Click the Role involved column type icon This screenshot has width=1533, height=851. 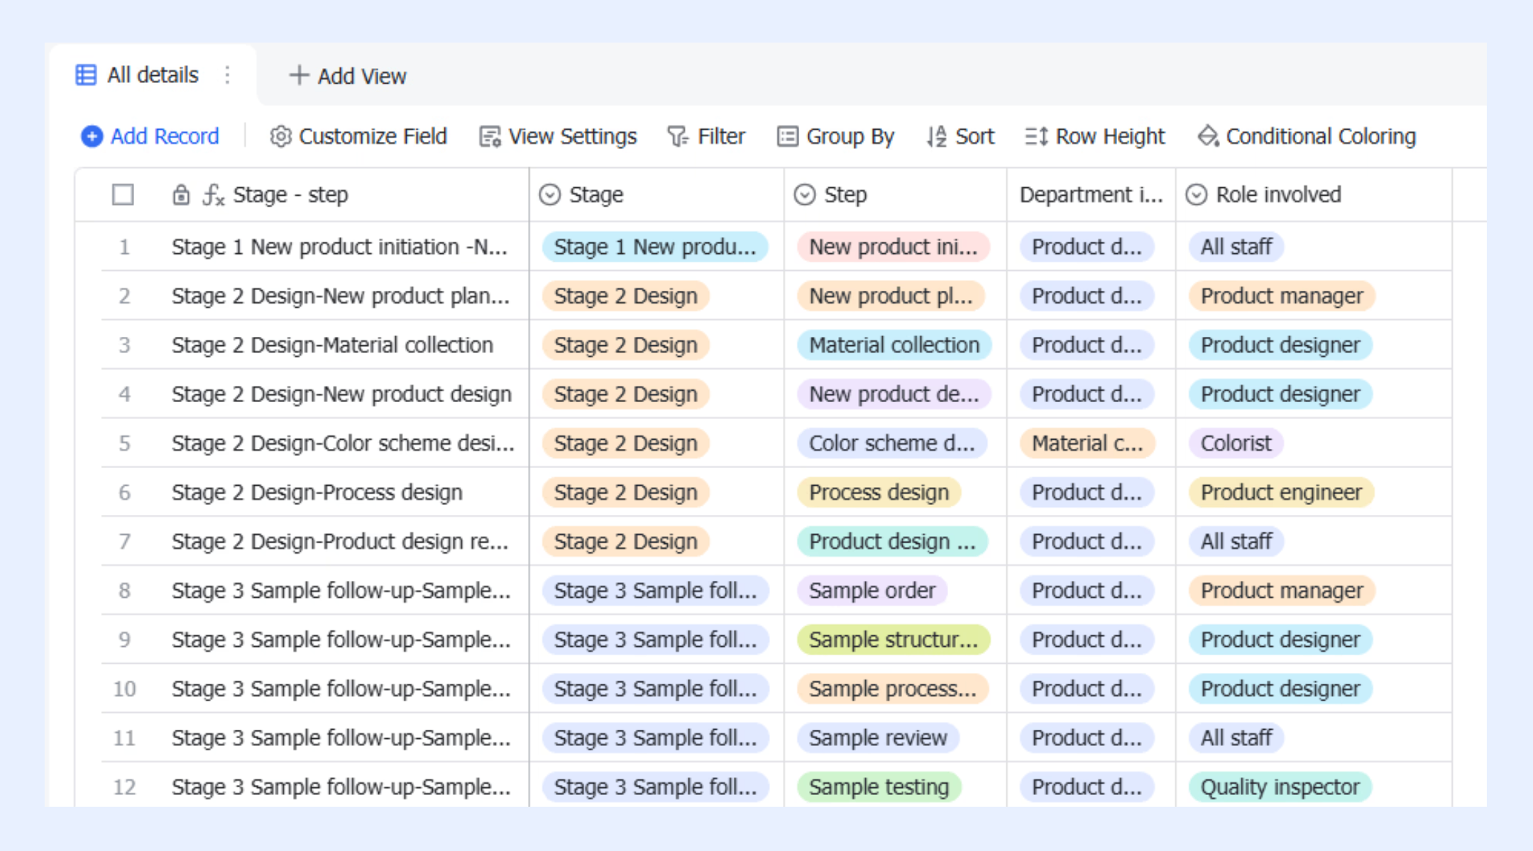(x=1197, y=194)
